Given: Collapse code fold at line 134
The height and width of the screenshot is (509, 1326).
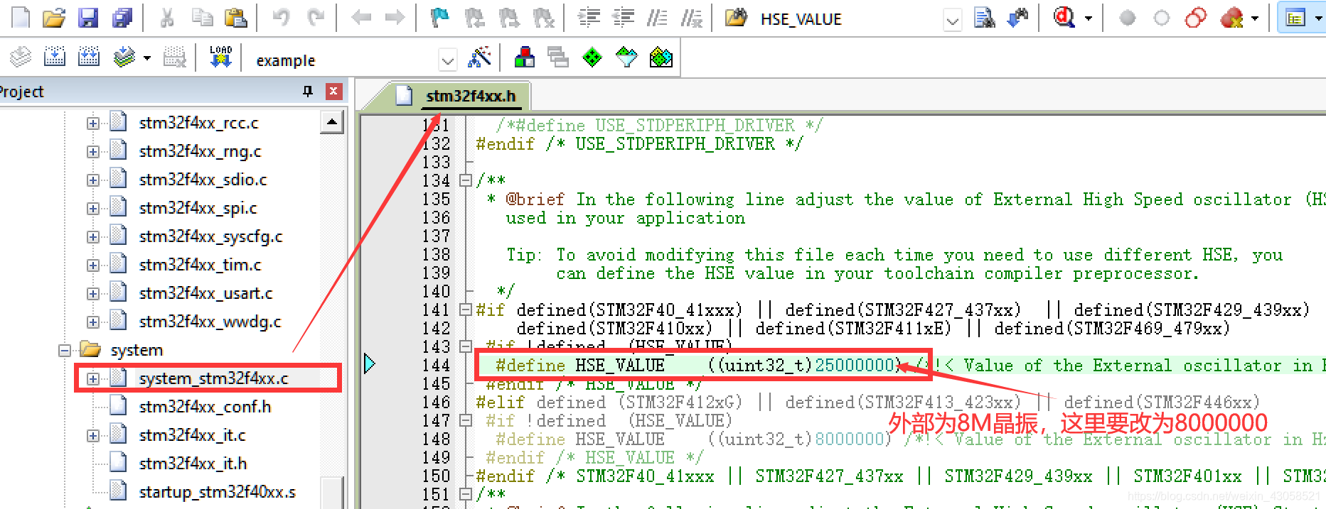Looking at the screenshot, I should point(466,180).
